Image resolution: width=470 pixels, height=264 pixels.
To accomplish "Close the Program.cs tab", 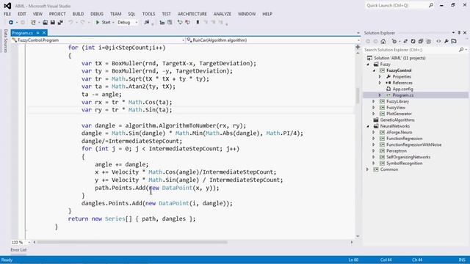I will click(x=44, y=33).
